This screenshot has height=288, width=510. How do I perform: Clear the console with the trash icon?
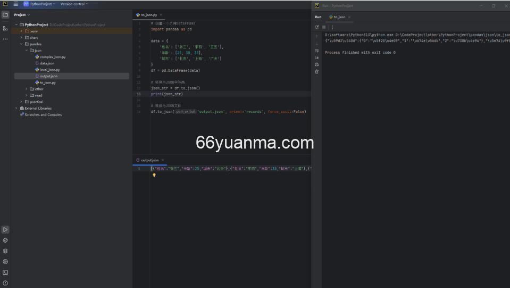(317, 71)
